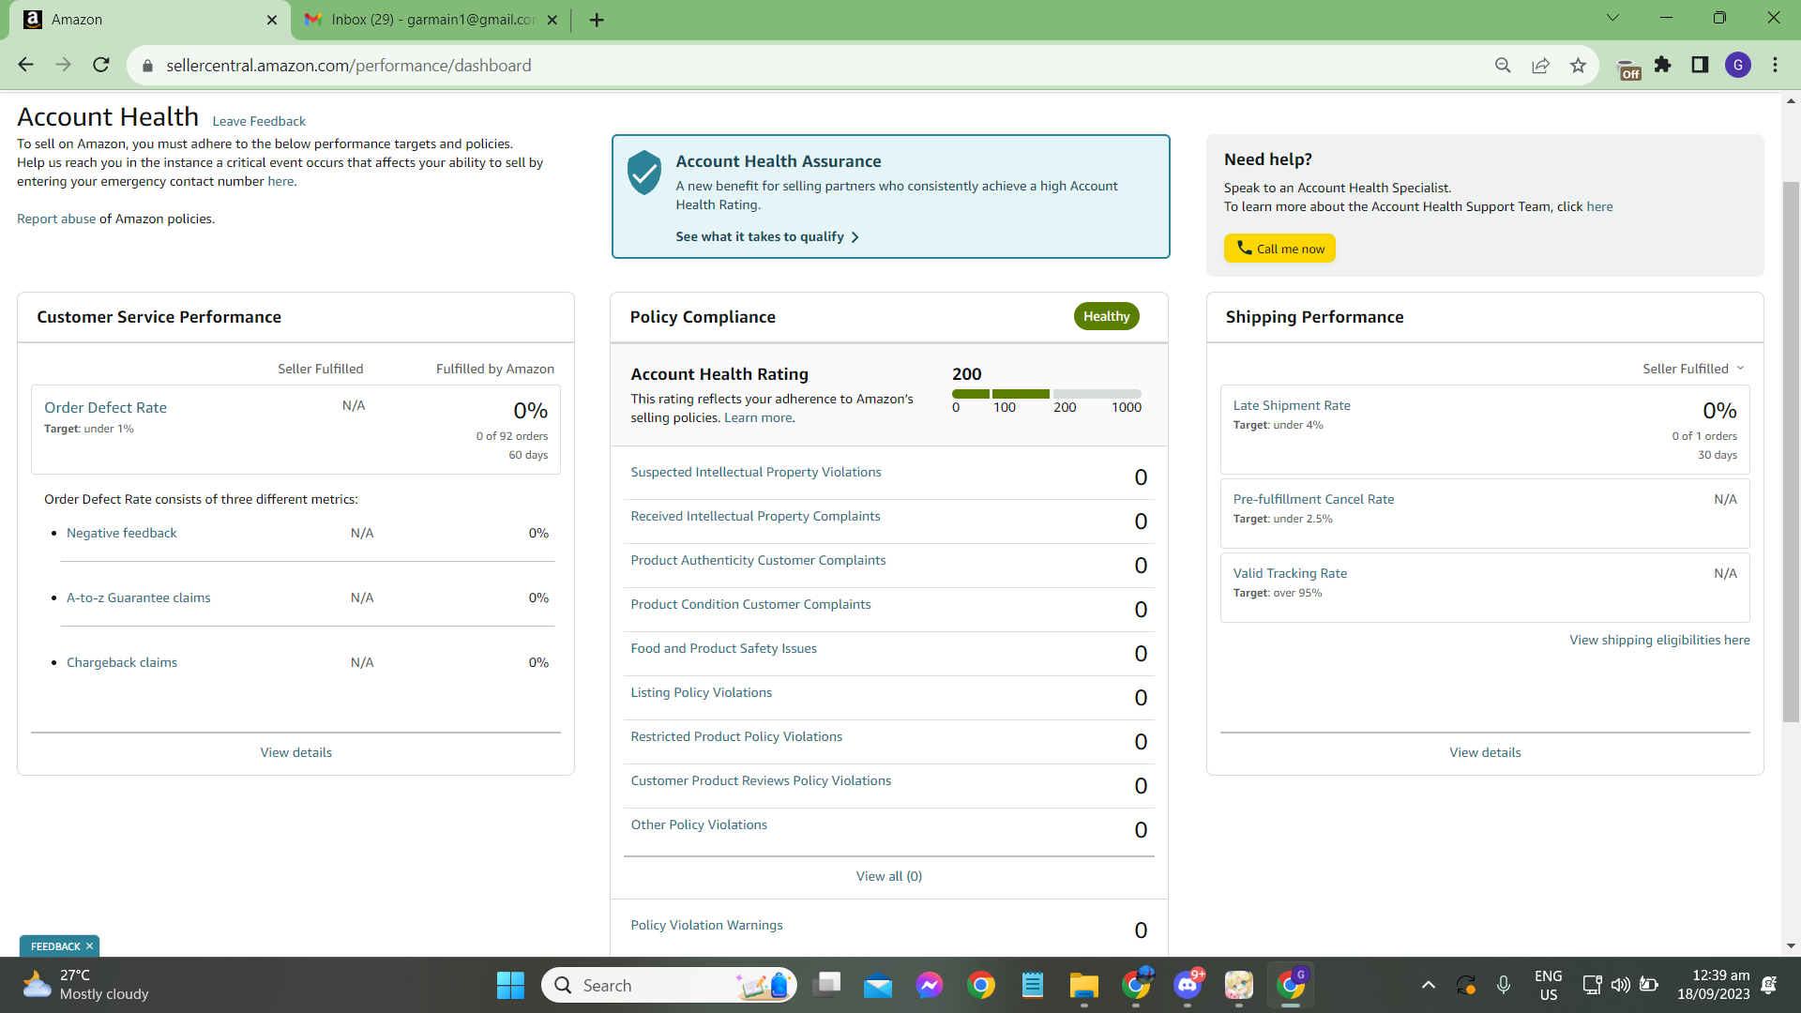The image size is (1801, 1013).
Task: Click View shipping eligibilities here
Action: point(1659,640)
